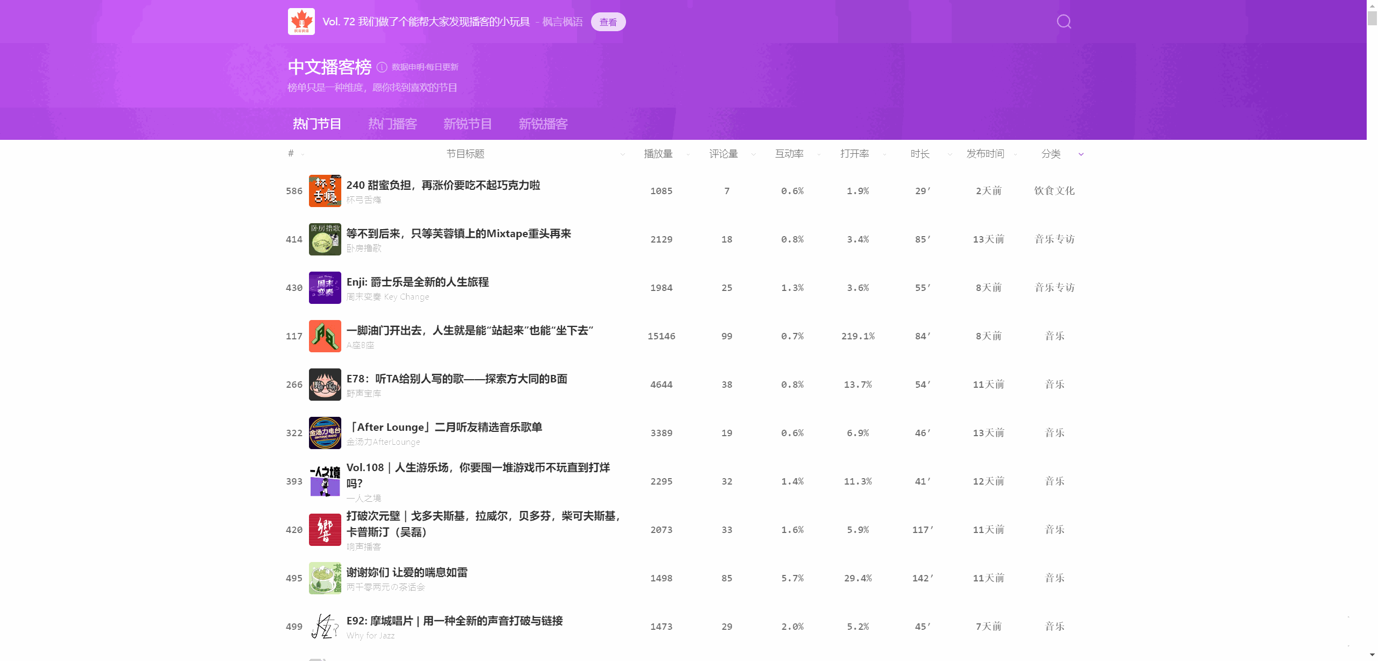This screenshot has width=1378, height=661.
Task: Click the A座B座 podcast cover icon
Action: (325, 336)
